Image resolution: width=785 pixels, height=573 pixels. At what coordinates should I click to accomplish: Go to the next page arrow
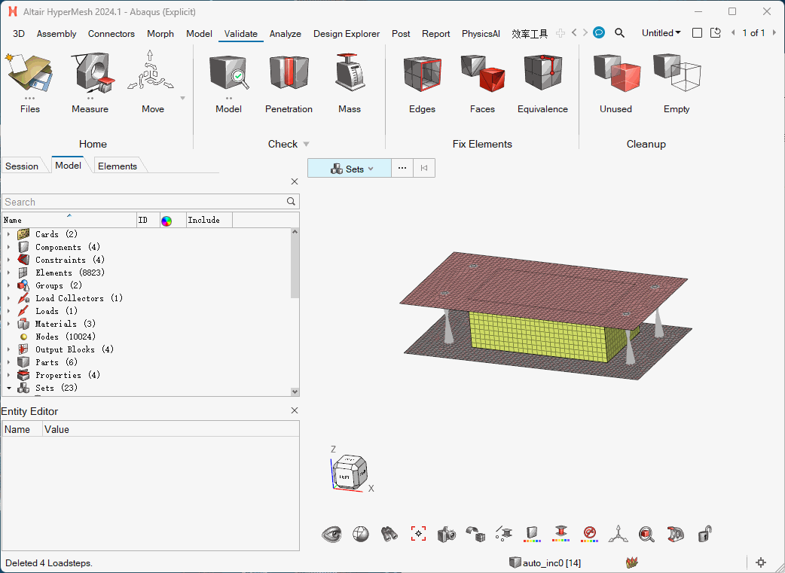coord(774,33)
